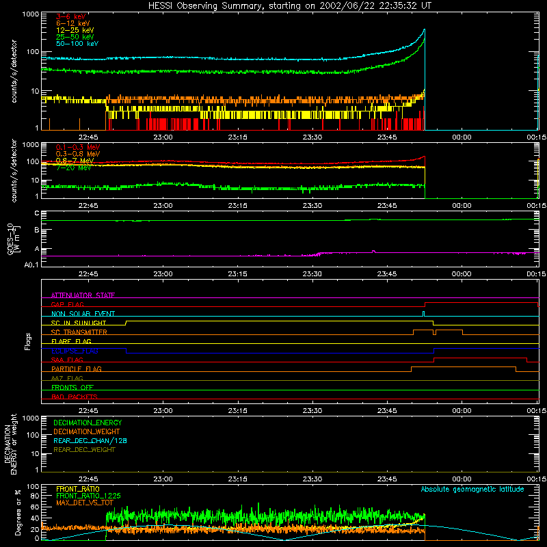Click the yellow 0.8-7 MeV legend label
This screenshot has width=547, height=547.
coord(75,161)
